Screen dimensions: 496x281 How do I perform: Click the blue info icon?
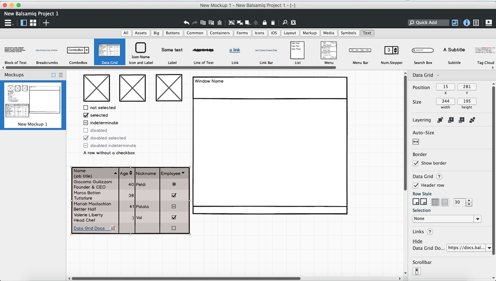pyautogui.click(x=466, y=23)
